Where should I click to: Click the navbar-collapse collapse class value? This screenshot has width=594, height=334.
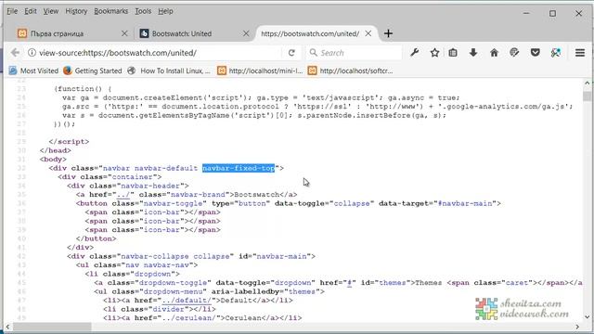tap(175, 256)
